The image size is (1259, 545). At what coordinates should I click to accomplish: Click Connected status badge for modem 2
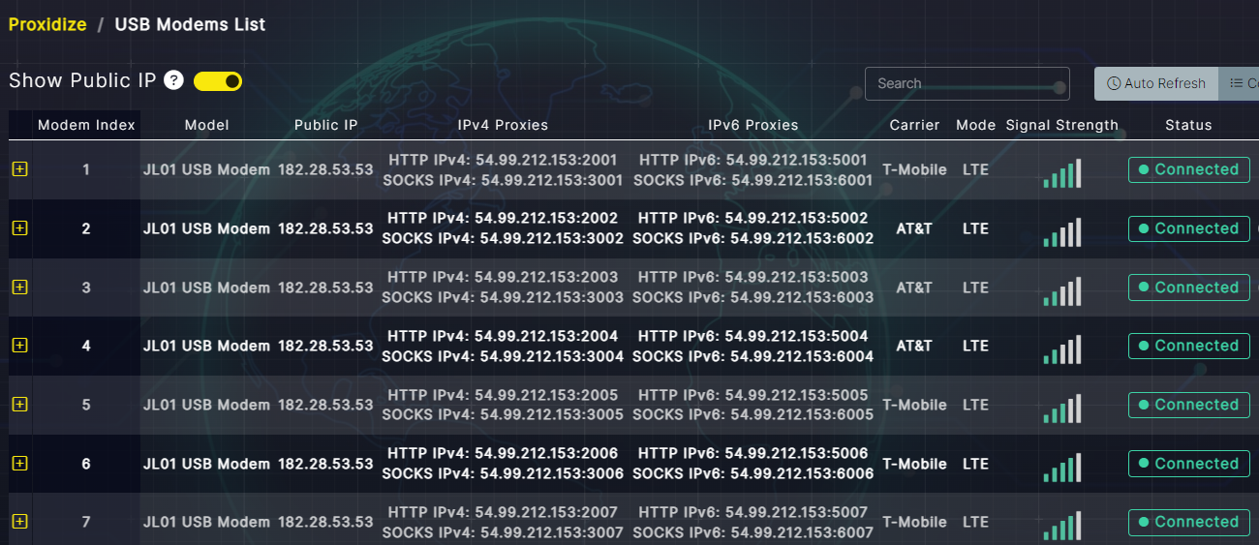tap(1188, 228)
